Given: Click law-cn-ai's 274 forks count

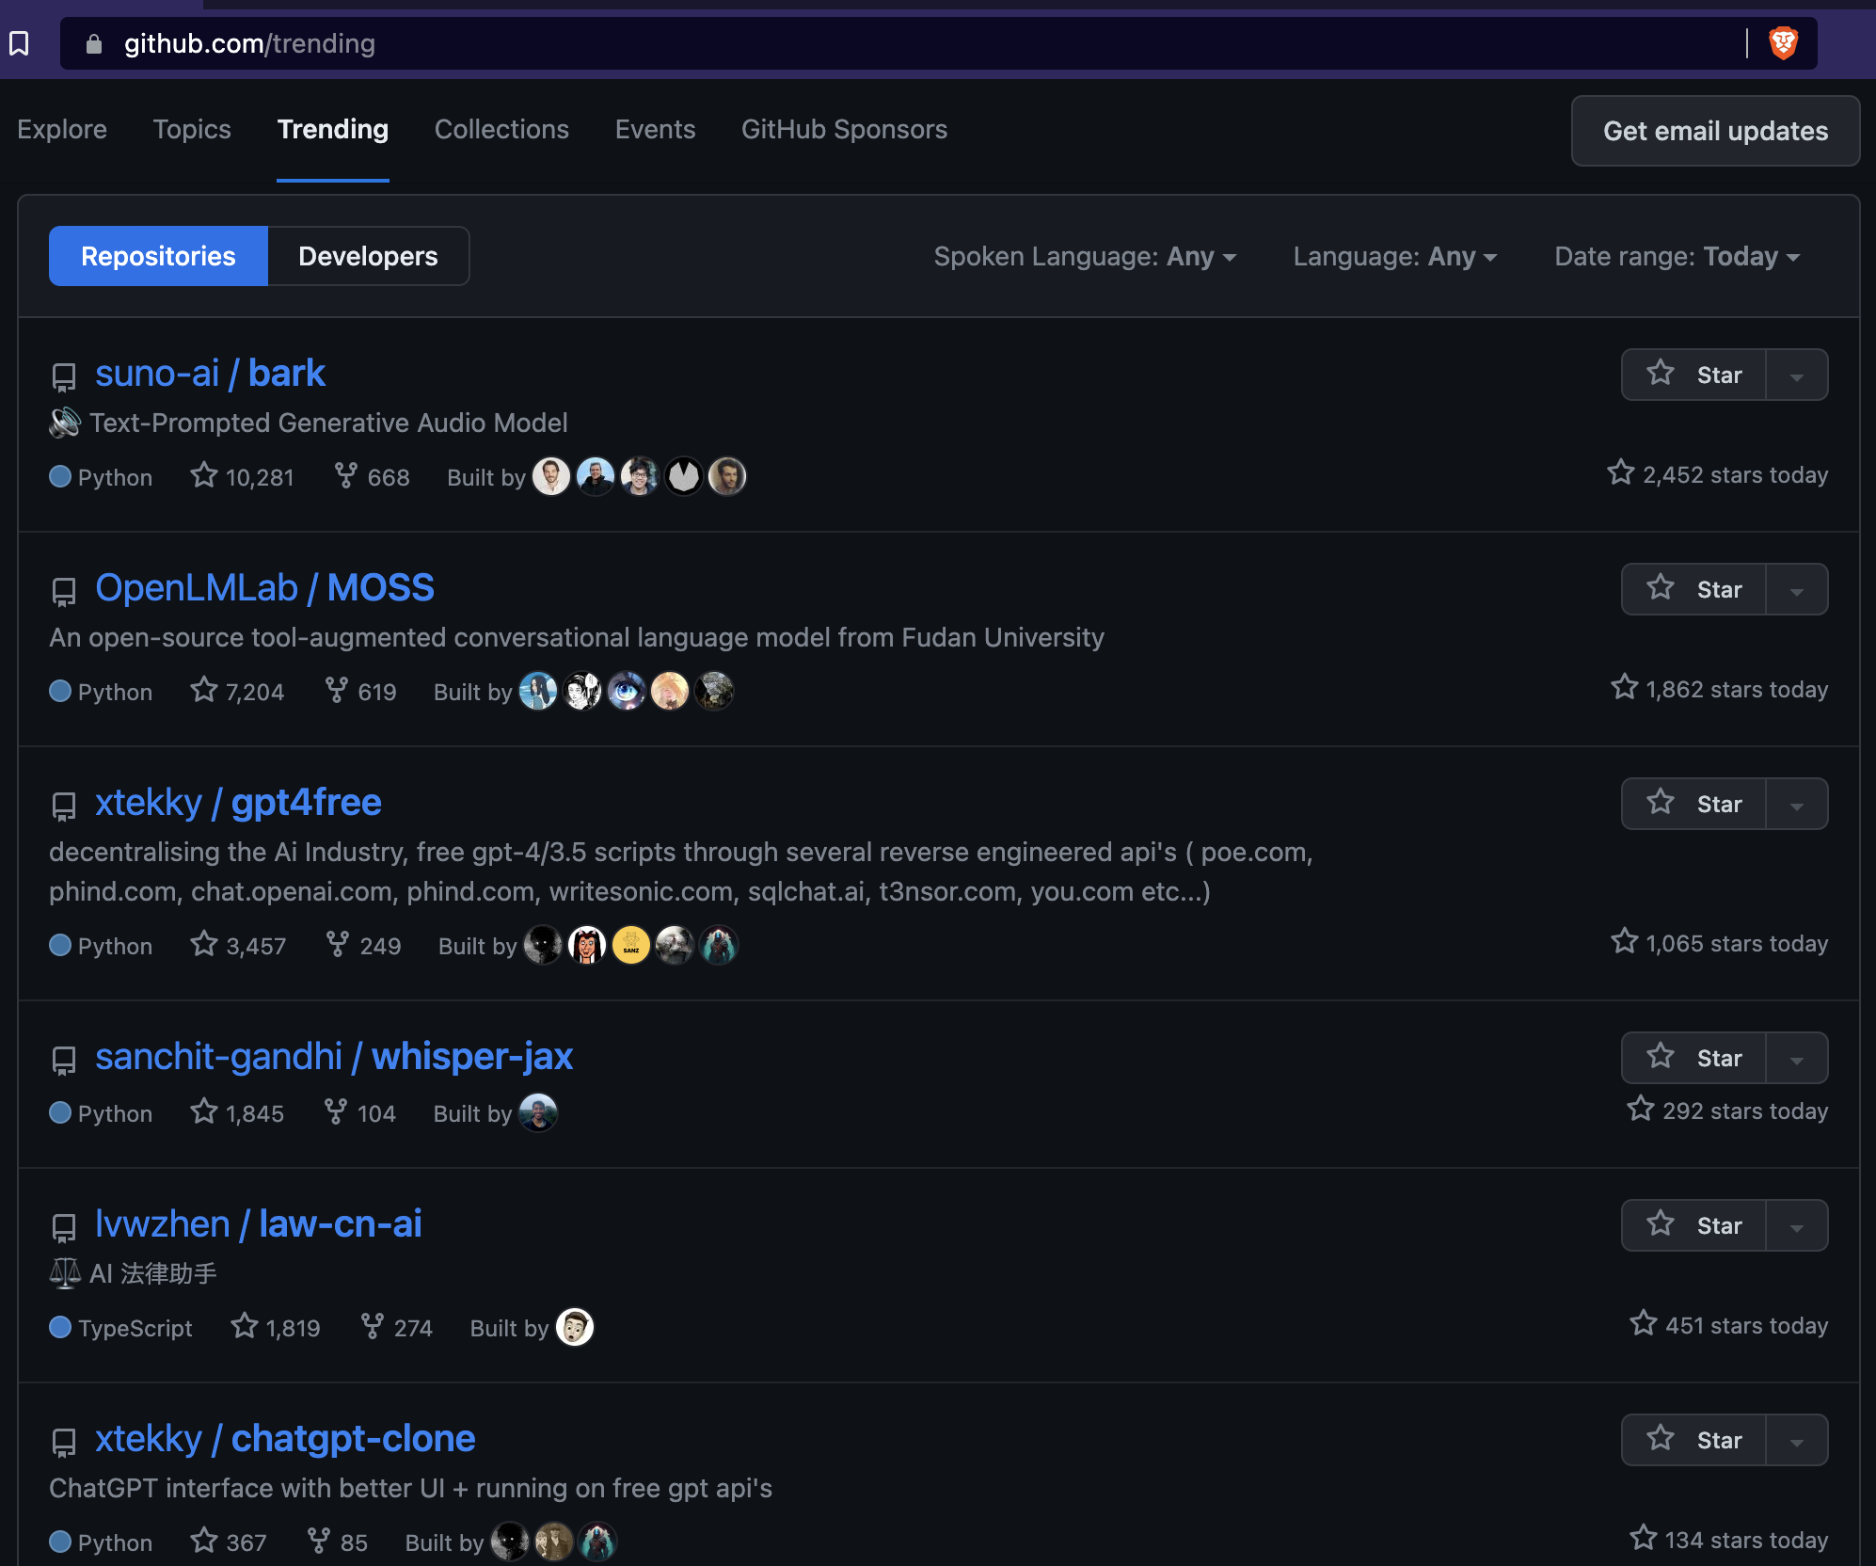Looking at the screenshot, I should coord(396,1327).
